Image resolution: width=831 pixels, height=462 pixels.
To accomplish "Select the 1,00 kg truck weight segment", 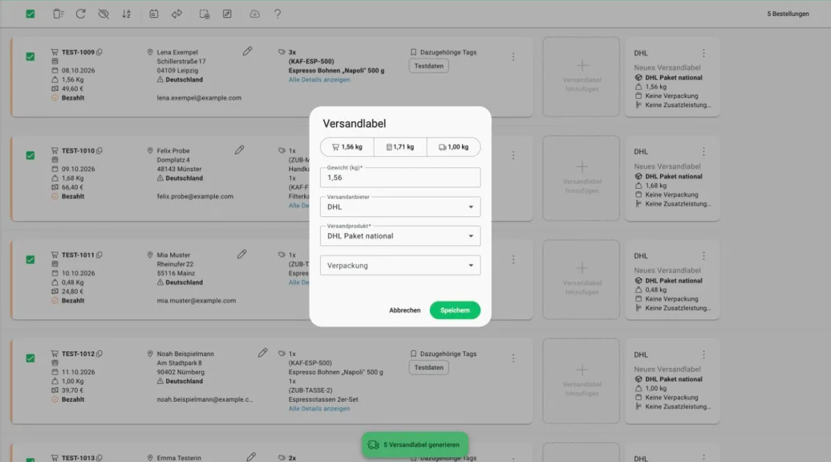I will pos(454,147).
